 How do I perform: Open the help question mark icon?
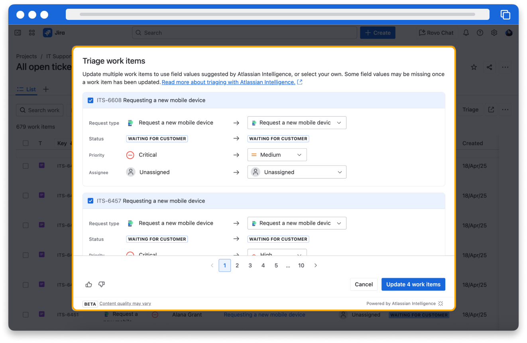pyautogui.click(x=480, y=33)
